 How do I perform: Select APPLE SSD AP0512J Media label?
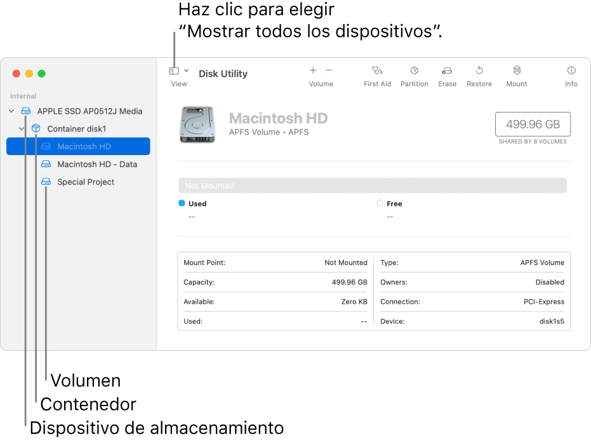[90, 111]
